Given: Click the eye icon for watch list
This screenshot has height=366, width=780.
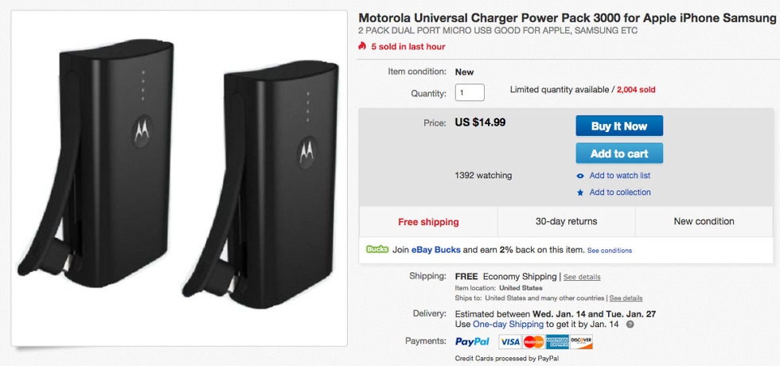Looking at the screenshot, I should click(x=580, y=176).
